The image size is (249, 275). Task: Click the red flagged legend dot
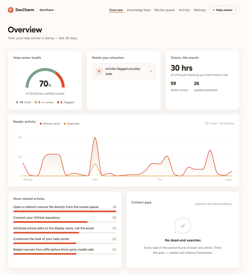click(x=58, y=102)
